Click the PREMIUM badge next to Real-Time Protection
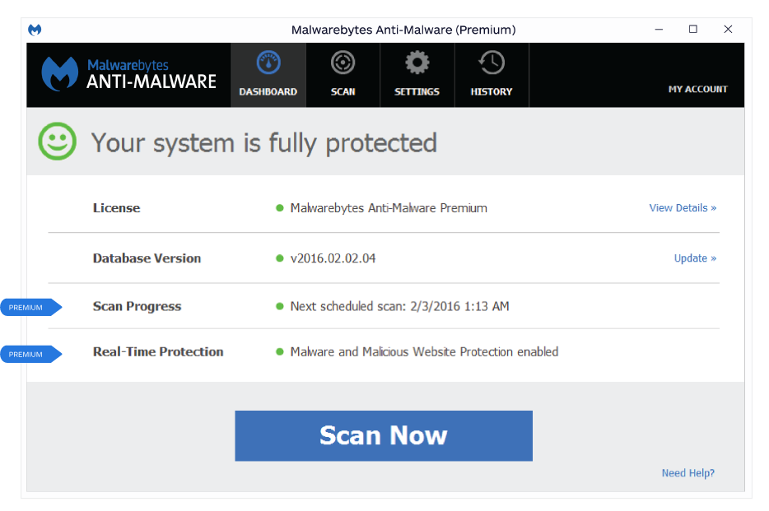 click(x=25, y=354)
